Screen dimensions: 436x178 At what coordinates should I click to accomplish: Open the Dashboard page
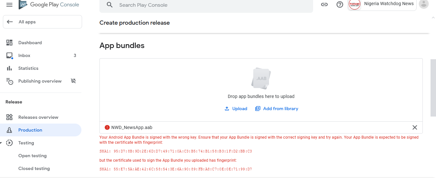[30, 43]
